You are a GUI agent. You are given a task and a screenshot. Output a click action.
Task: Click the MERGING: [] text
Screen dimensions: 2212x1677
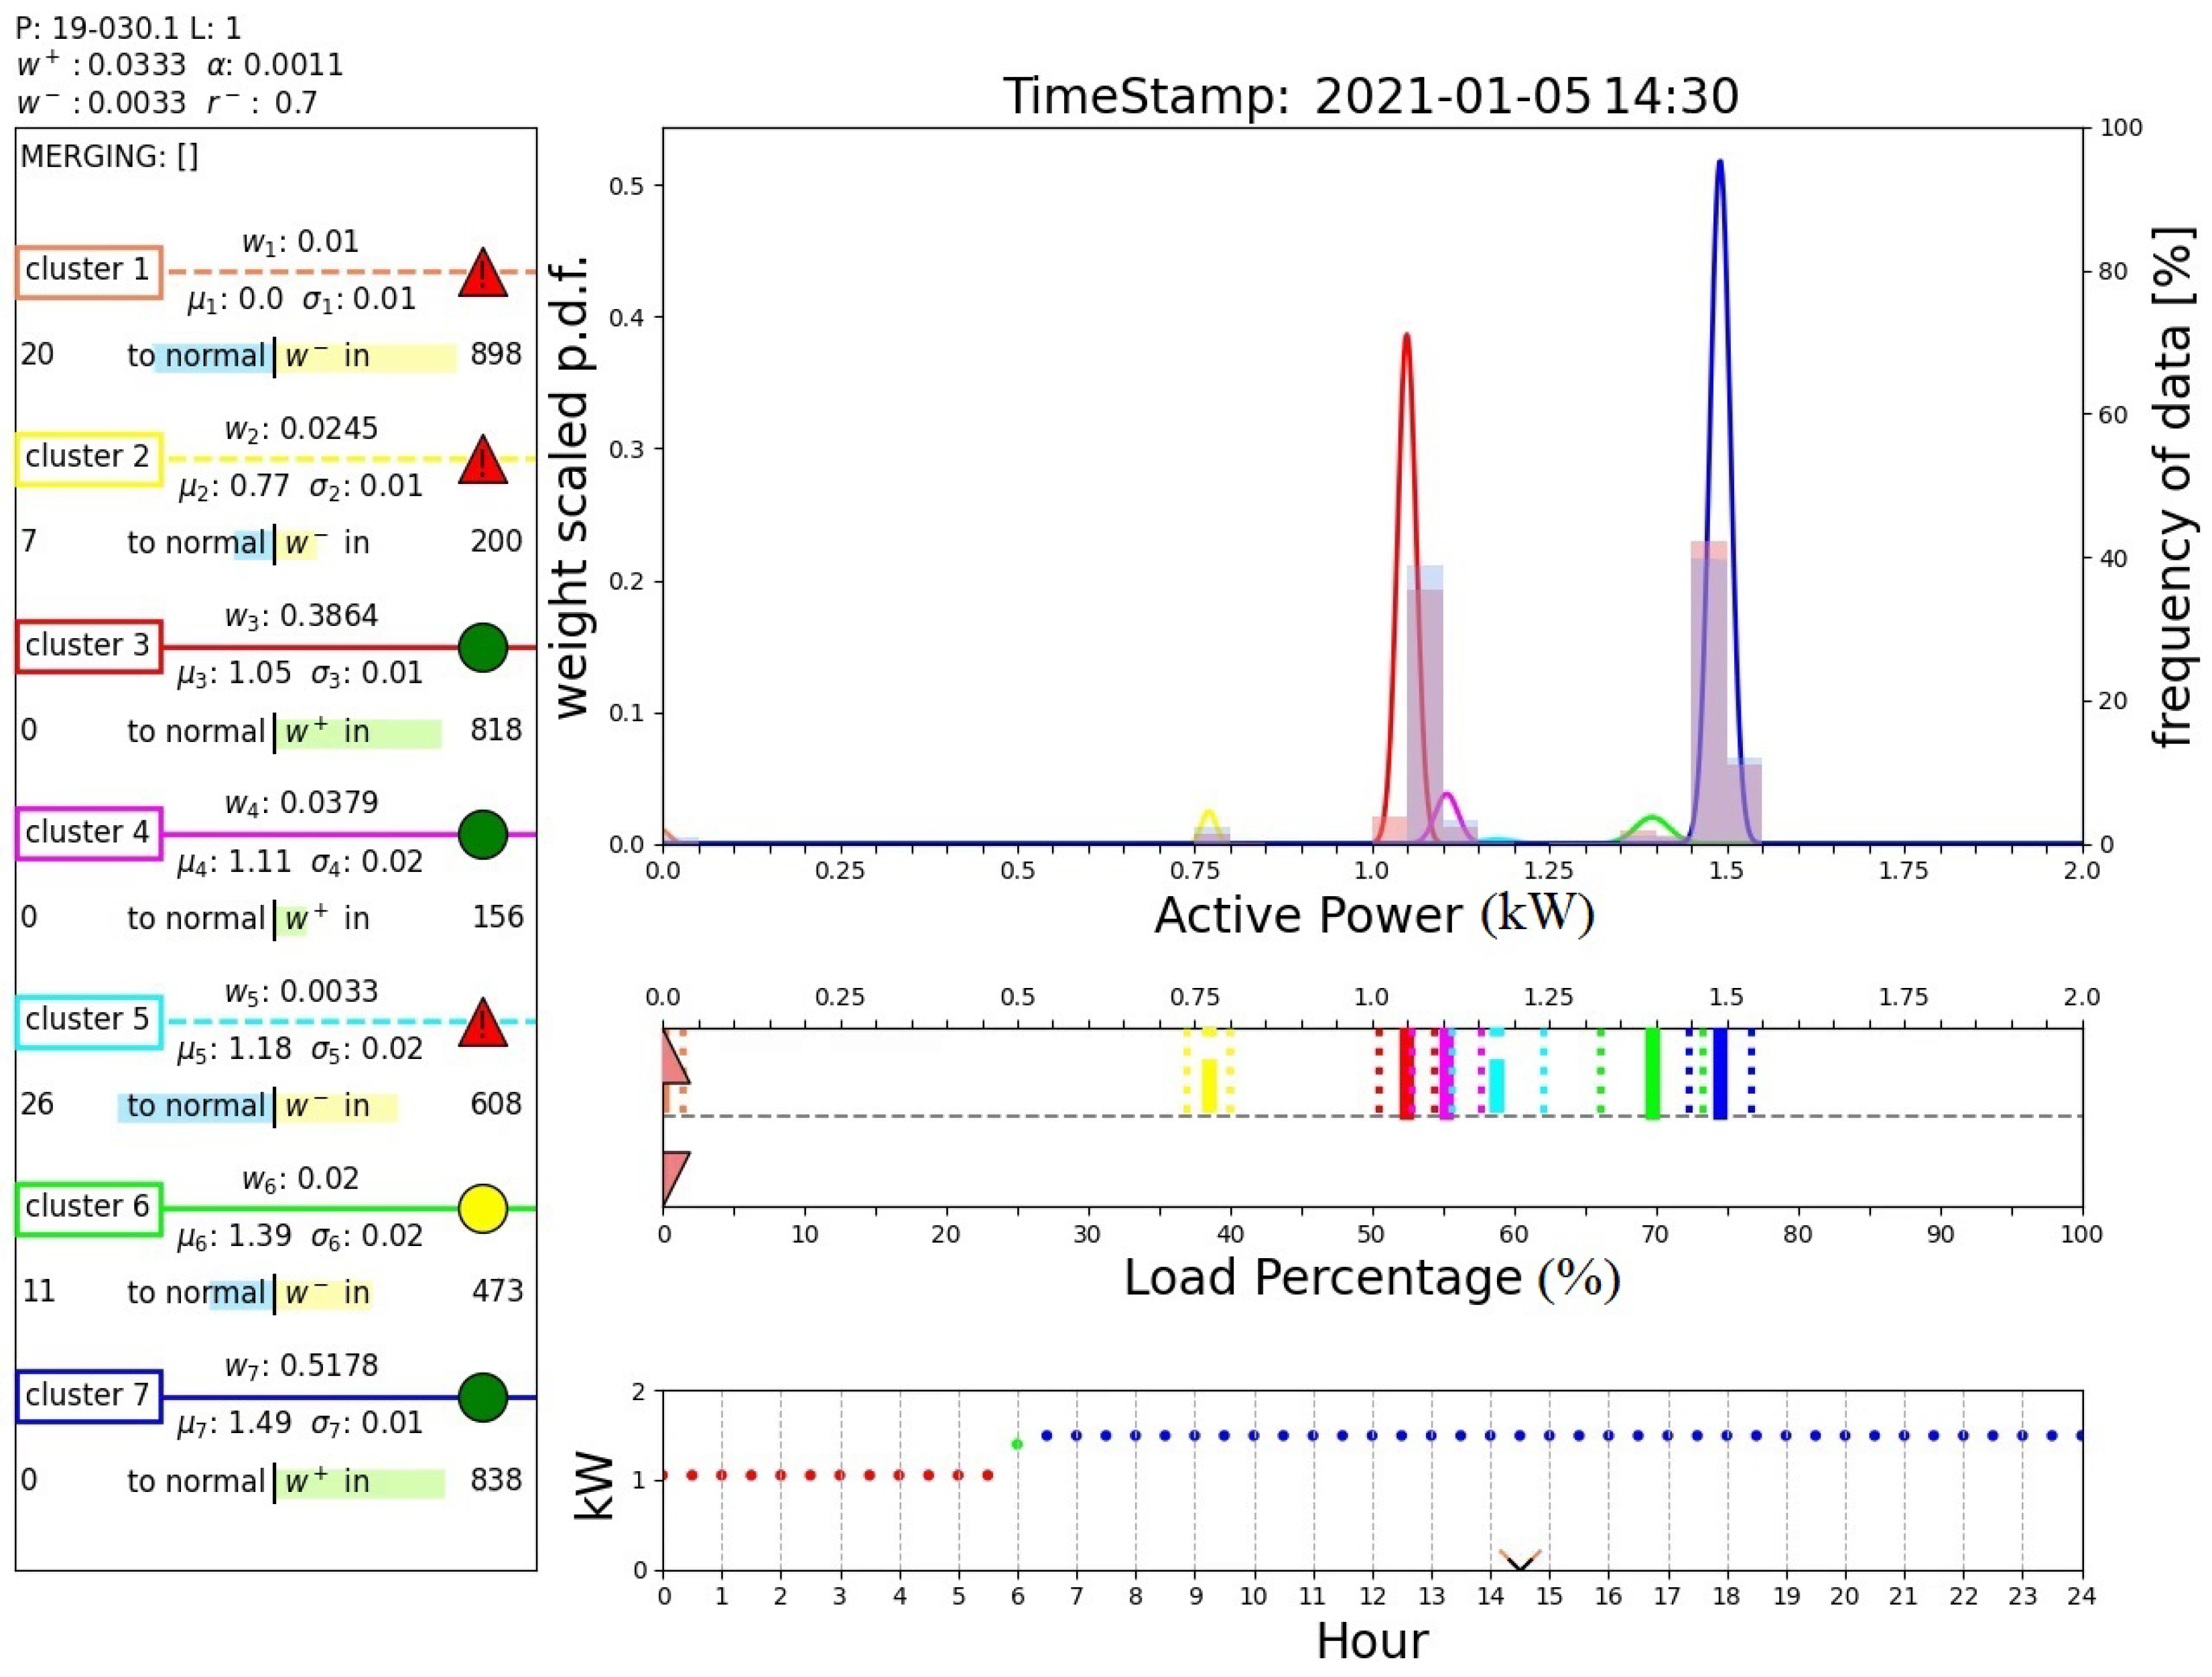click(x=109, y=157)
